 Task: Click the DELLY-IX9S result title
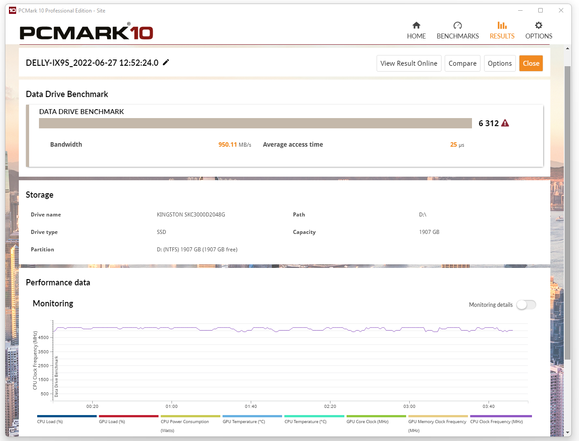point(92,63)
